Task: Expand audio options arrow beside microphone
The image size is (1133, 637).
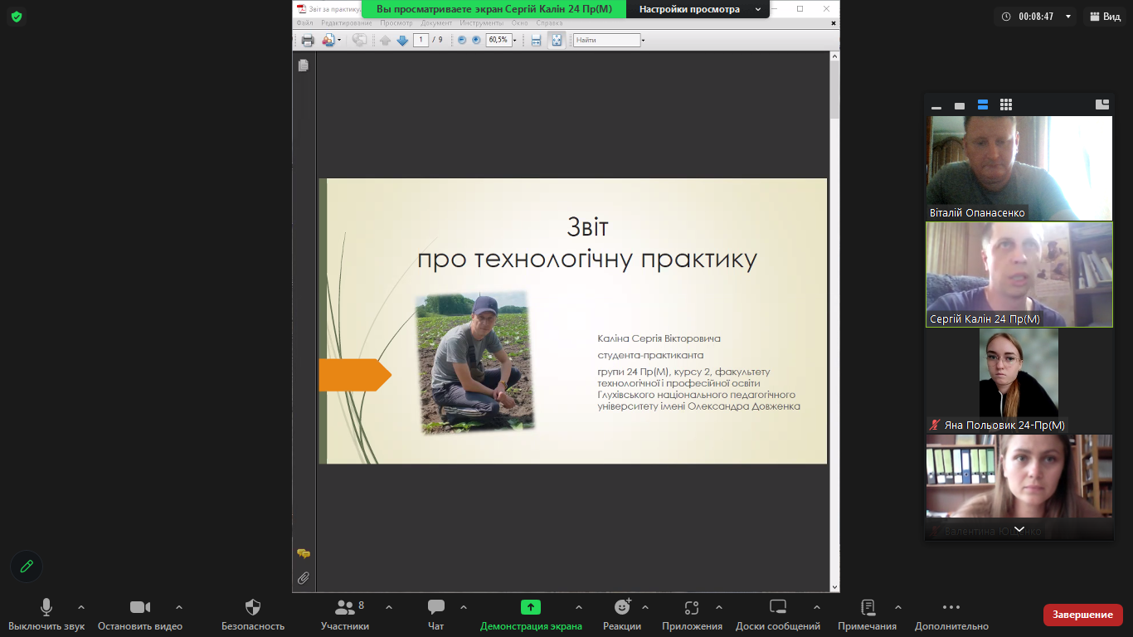Action: click(81, 607)
